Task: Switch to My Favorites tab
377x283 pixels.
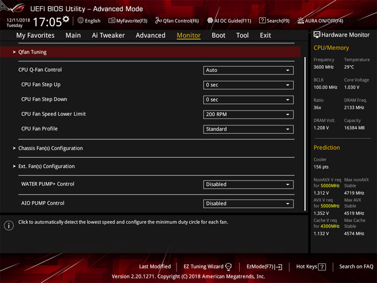Action: [36, 36]
